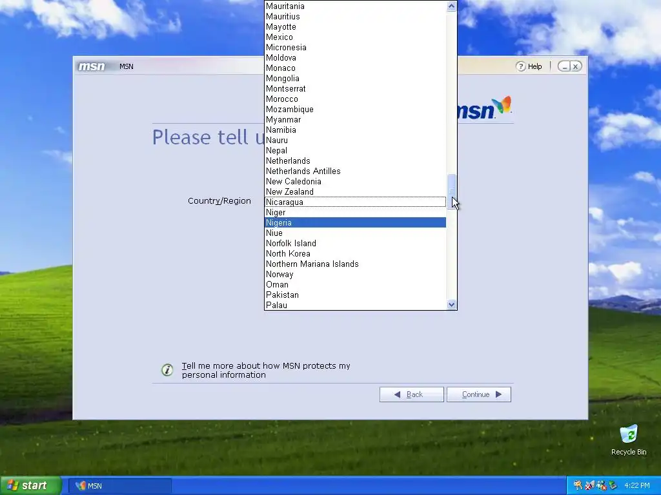
Task: Select the Netherlands entry
Action: 356,160
